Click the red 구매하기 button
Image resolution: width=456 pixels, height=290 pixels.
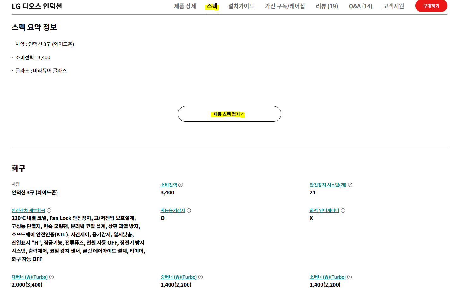click(x=431, y=6)
